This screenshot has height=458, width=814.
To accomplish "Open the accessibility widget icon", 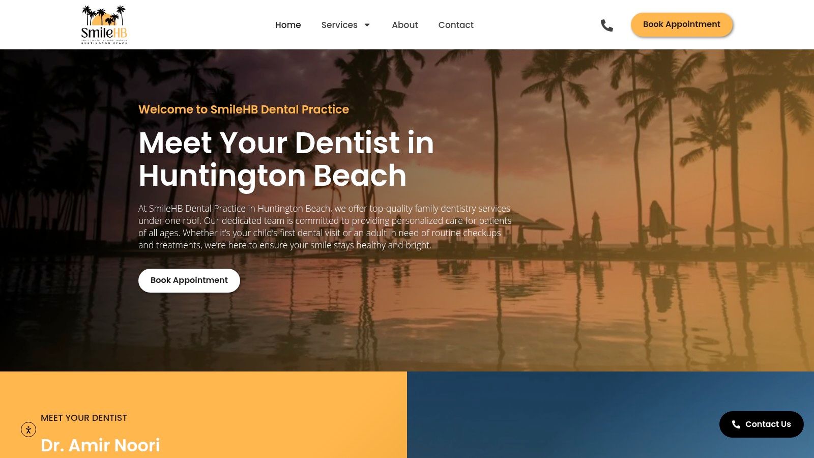I will coord(28,430).
